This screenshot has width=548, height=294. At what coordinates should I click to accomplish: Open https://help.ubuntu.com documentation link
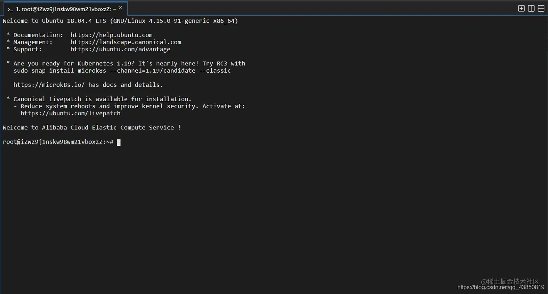click(x=111, y=35)
